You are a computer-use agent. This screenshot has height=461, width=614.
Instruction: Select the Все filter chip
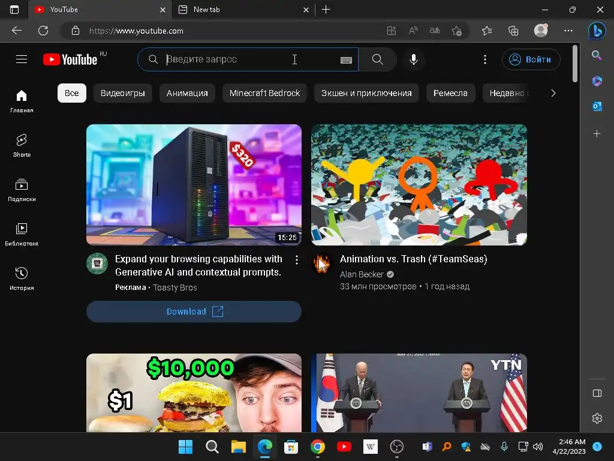coord(72,93)
